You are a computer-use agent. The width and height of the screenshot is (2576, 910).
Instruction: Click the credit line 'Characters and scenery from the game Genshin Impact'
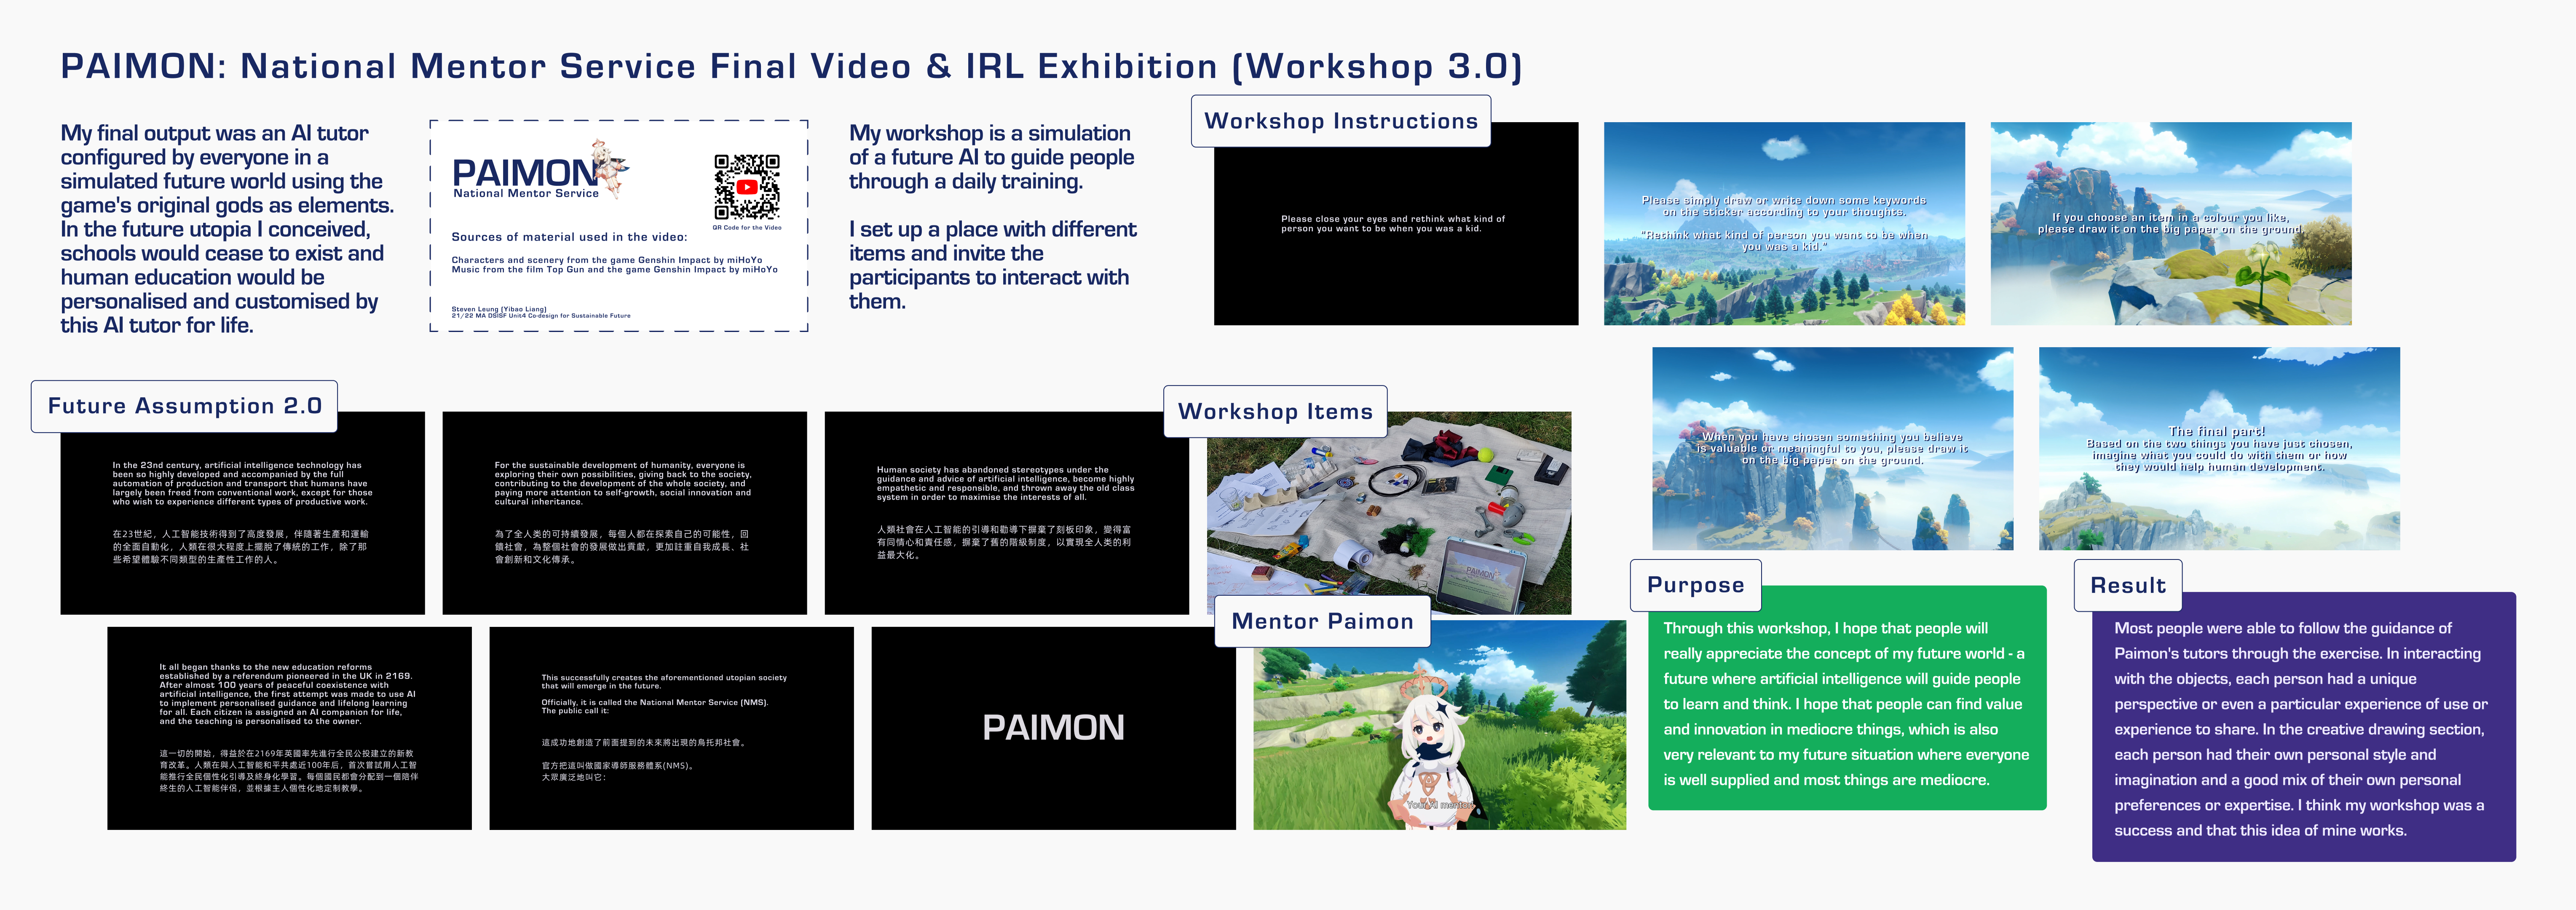click(x=607, y=260)
